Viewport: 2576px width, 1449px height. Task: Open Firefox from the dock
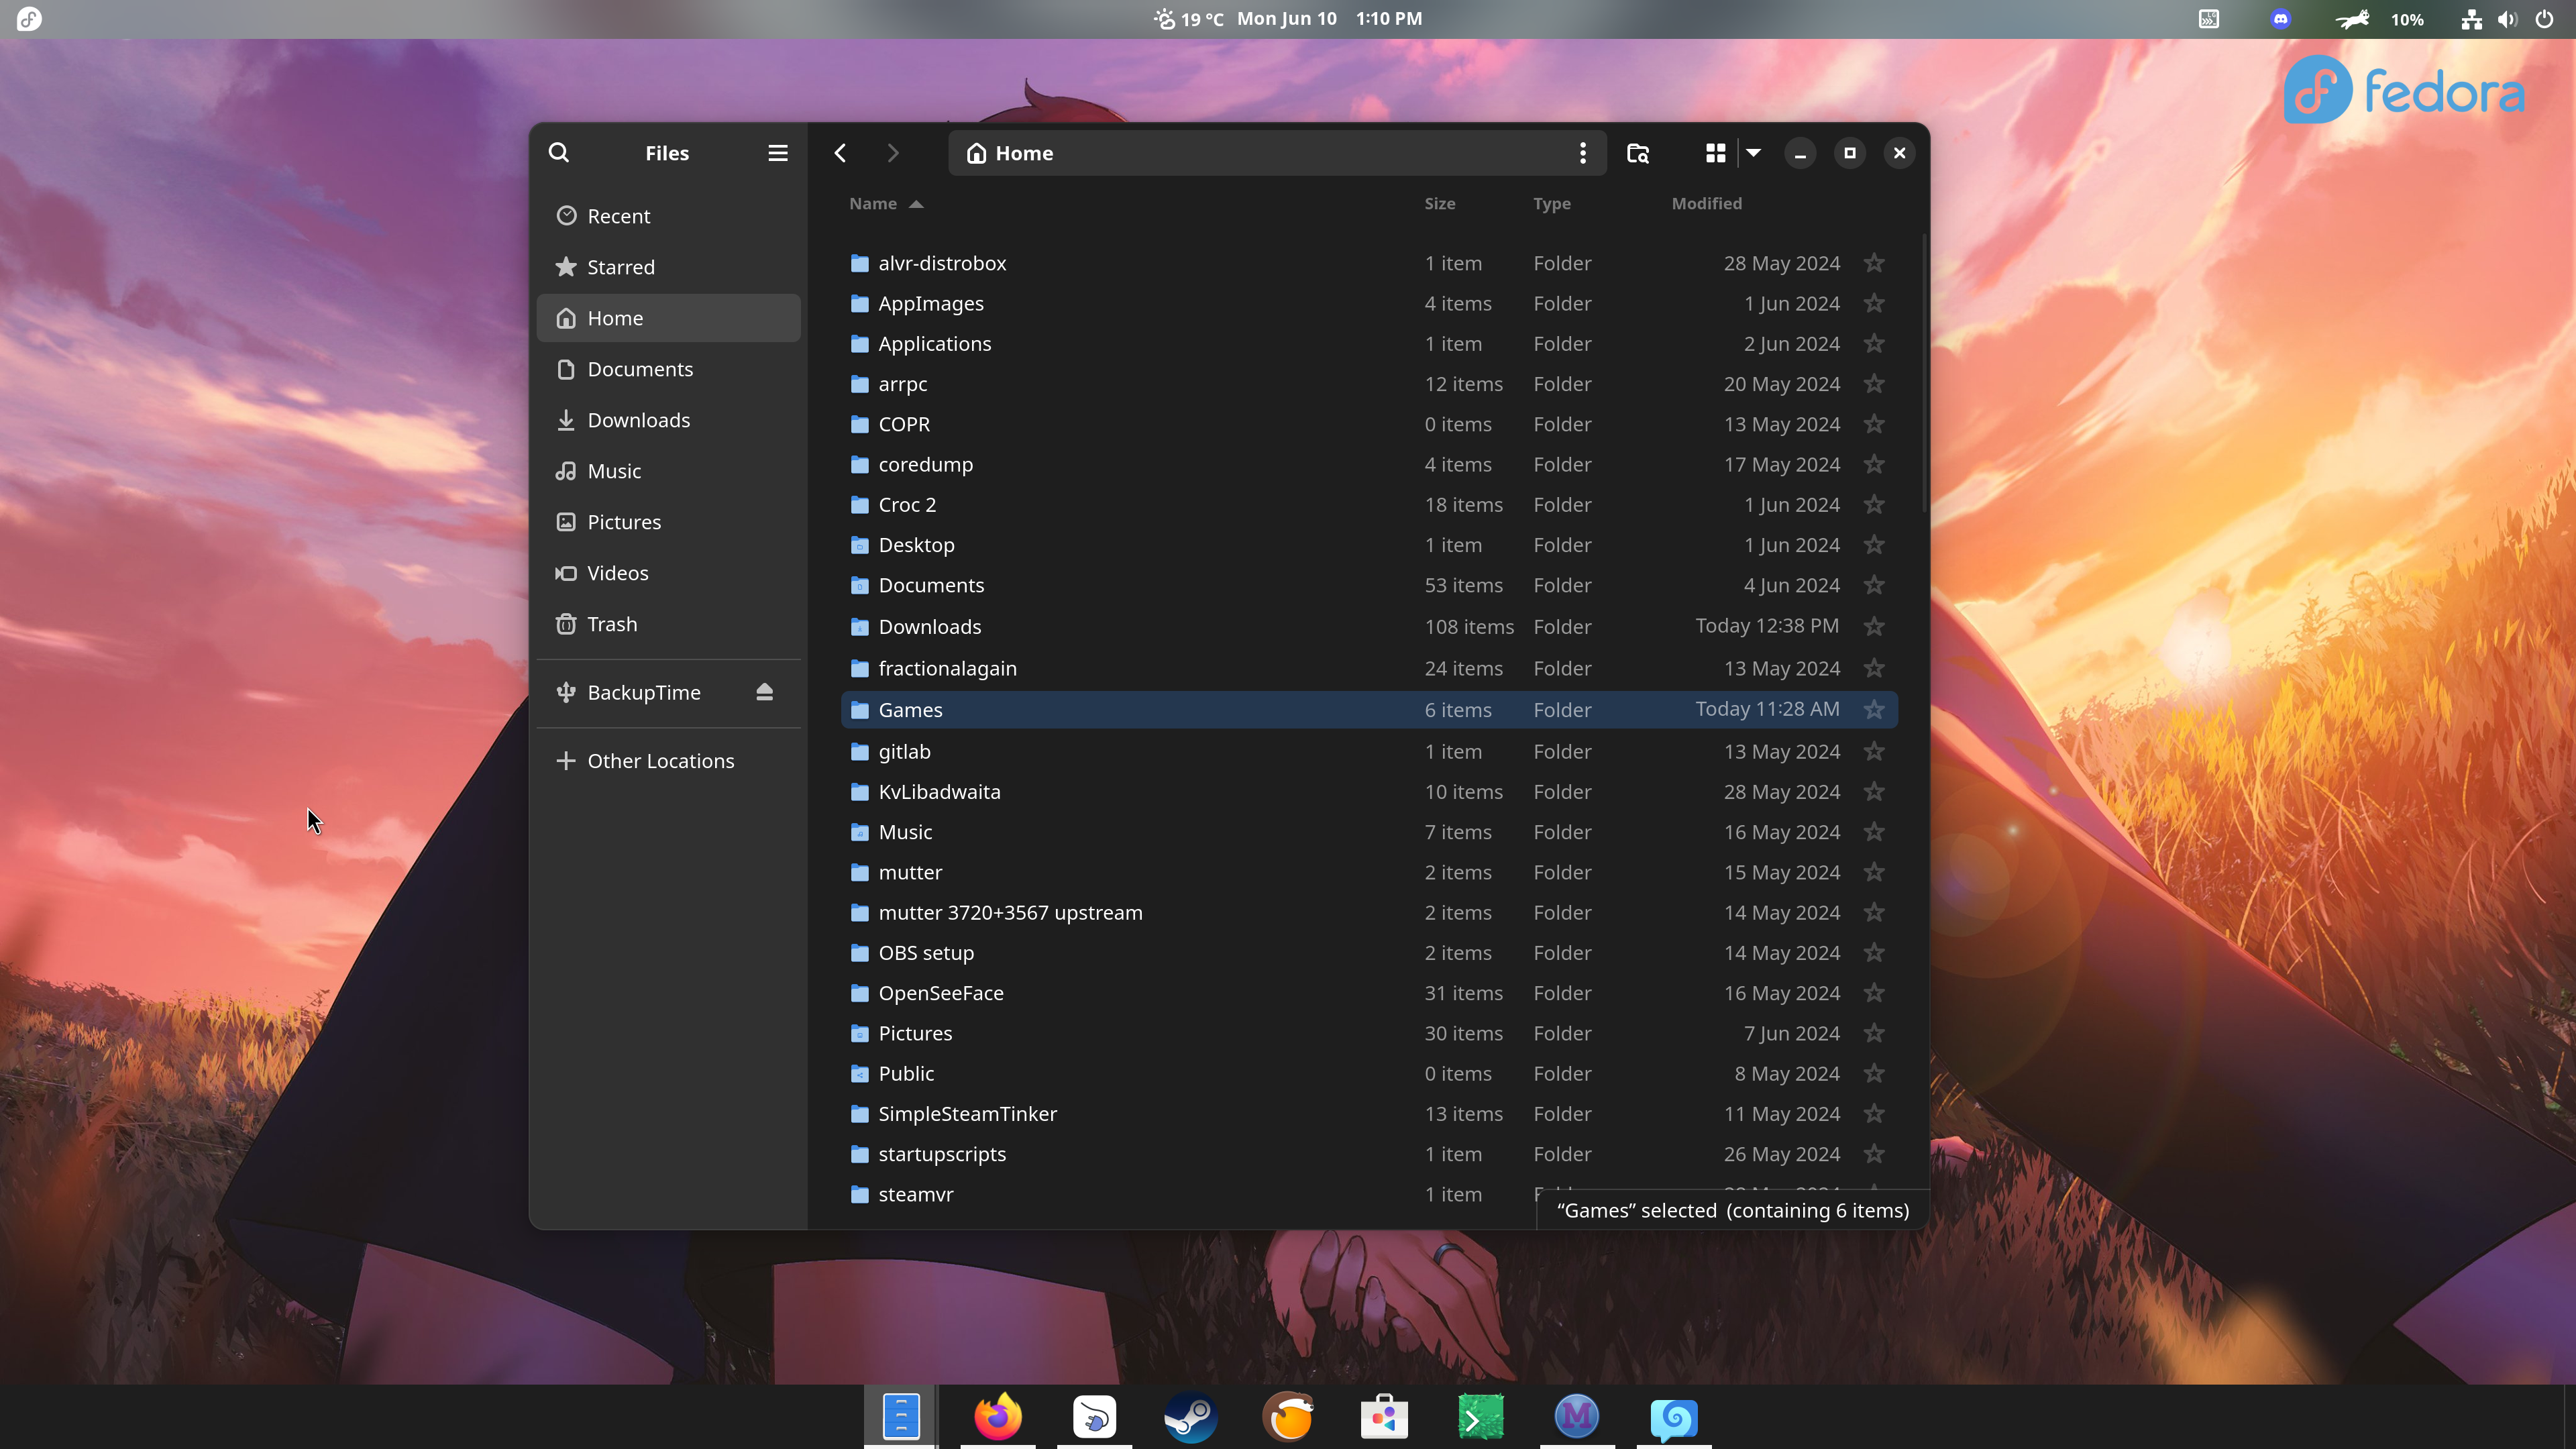tap(997, 1417)
